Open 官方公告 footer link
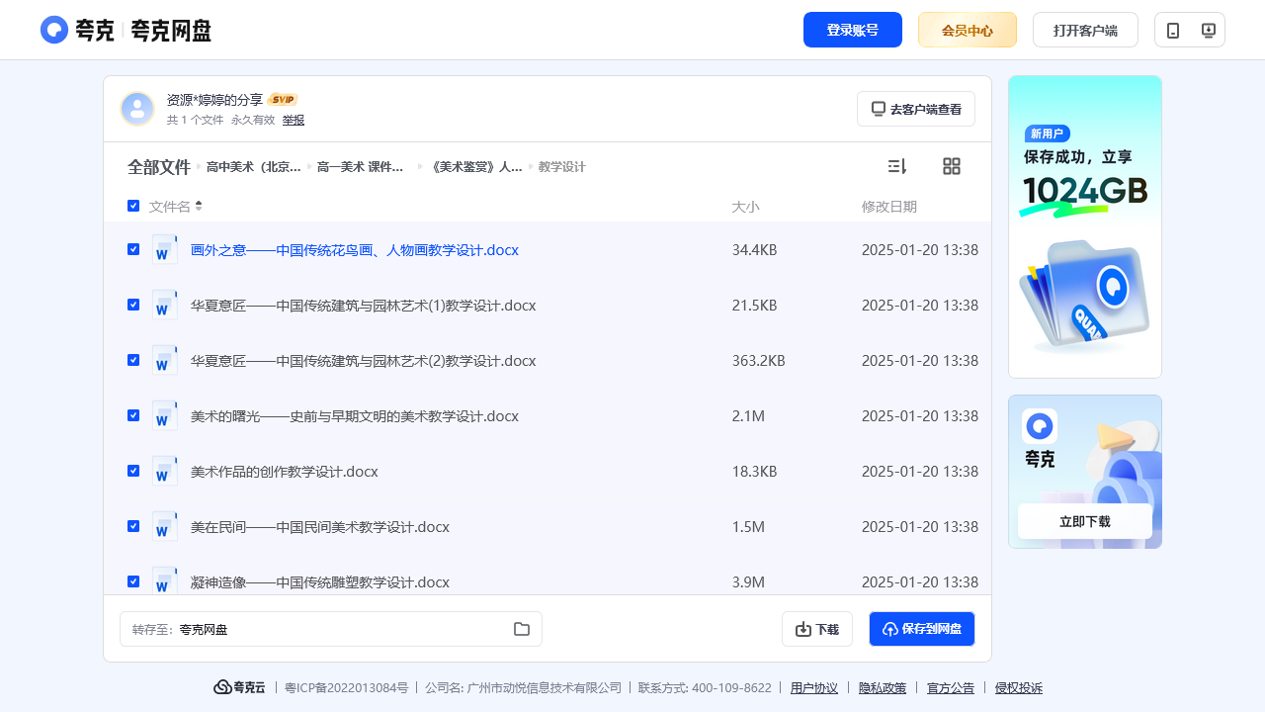 [951, 687]
